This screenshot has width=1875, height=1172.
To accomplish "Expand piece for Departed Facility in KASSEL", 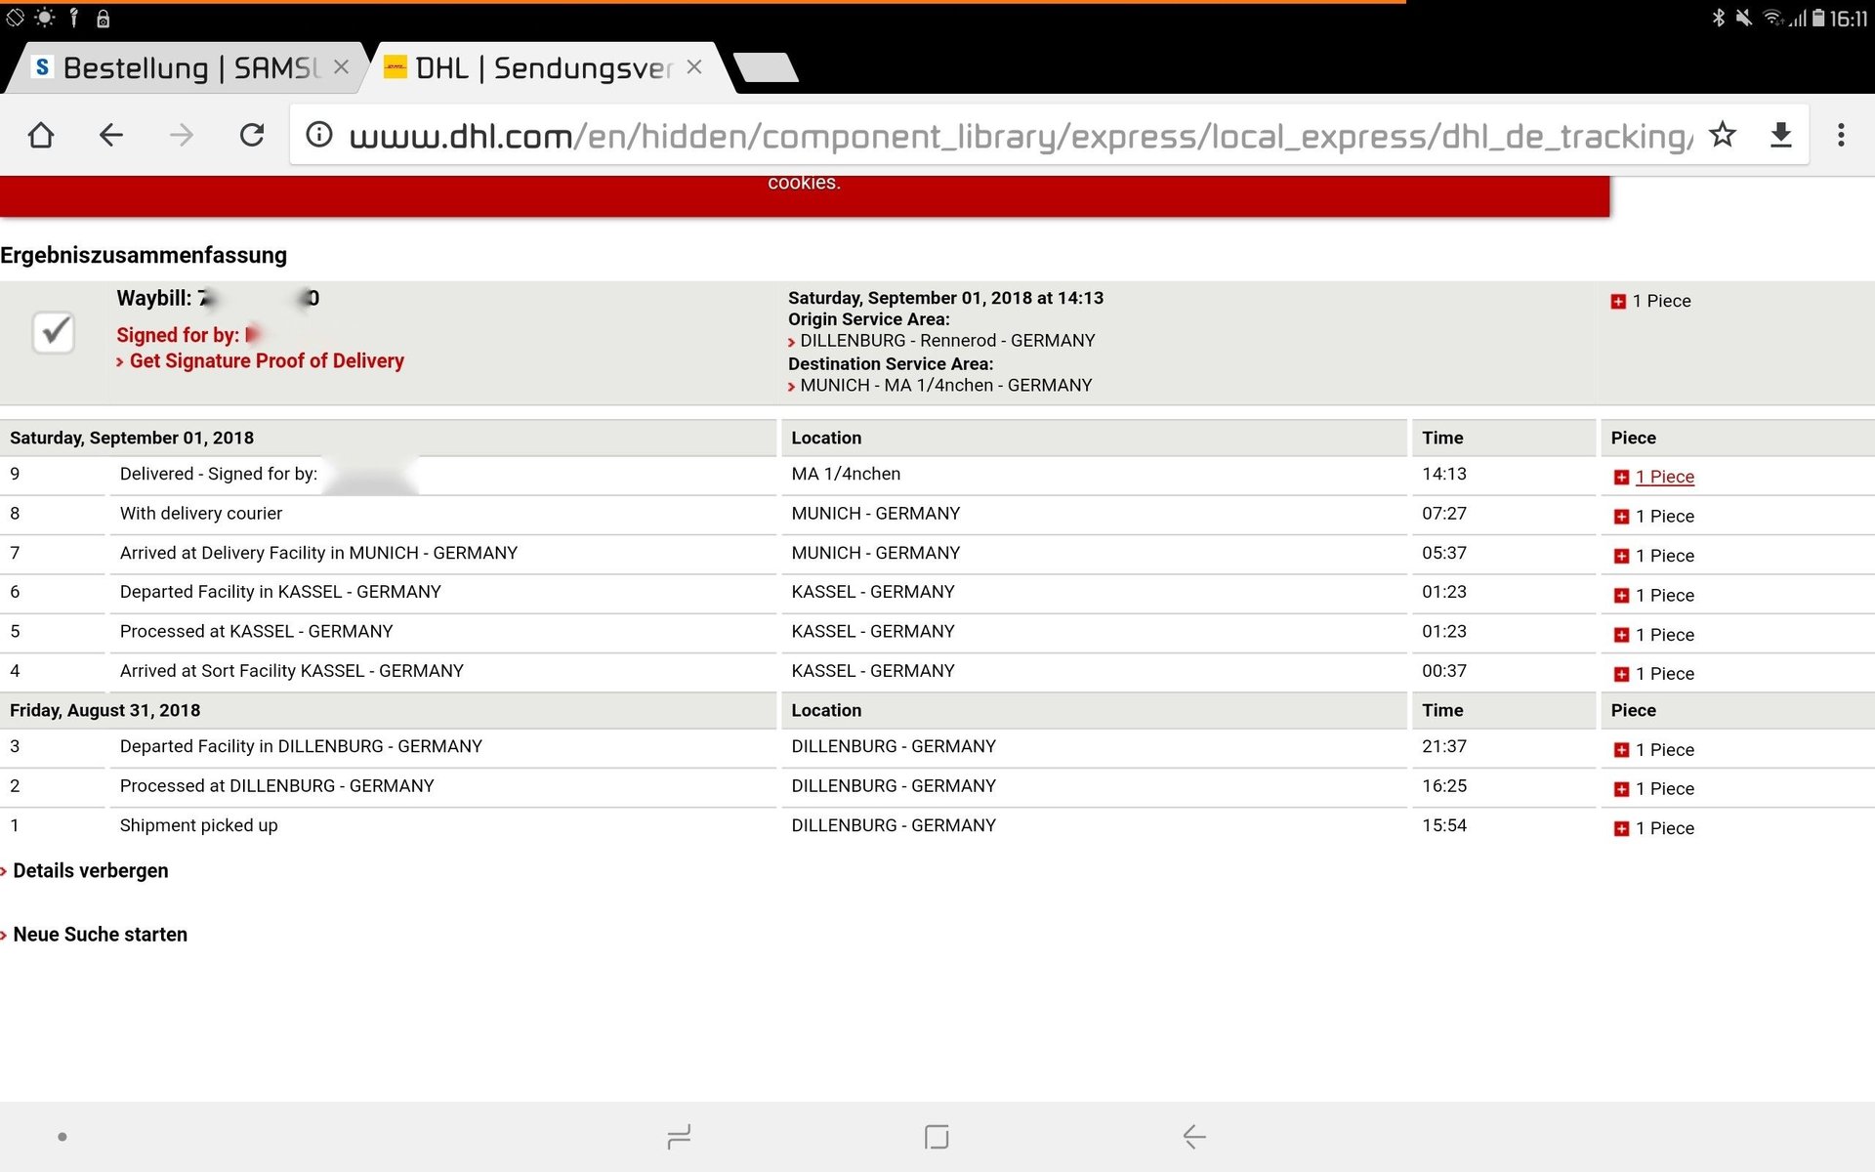I will click(1621, 596).
